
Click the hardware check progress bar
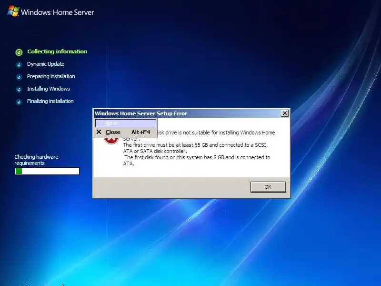click(x=47, y=171)
